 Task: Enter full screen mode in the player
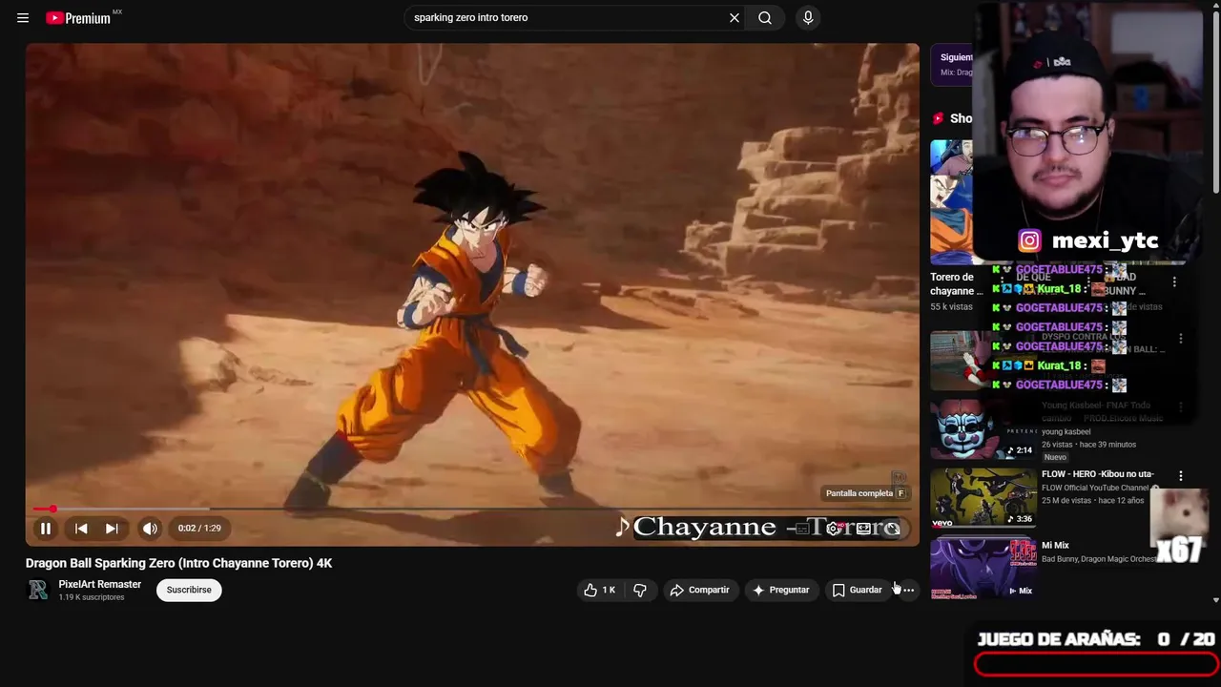click(893, 529)
